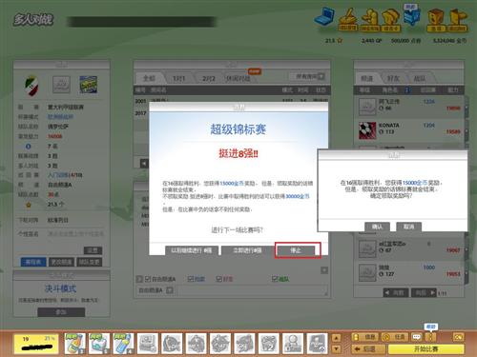
Task: Use the second item slot with sponge
Action: (x=99, y=344)
